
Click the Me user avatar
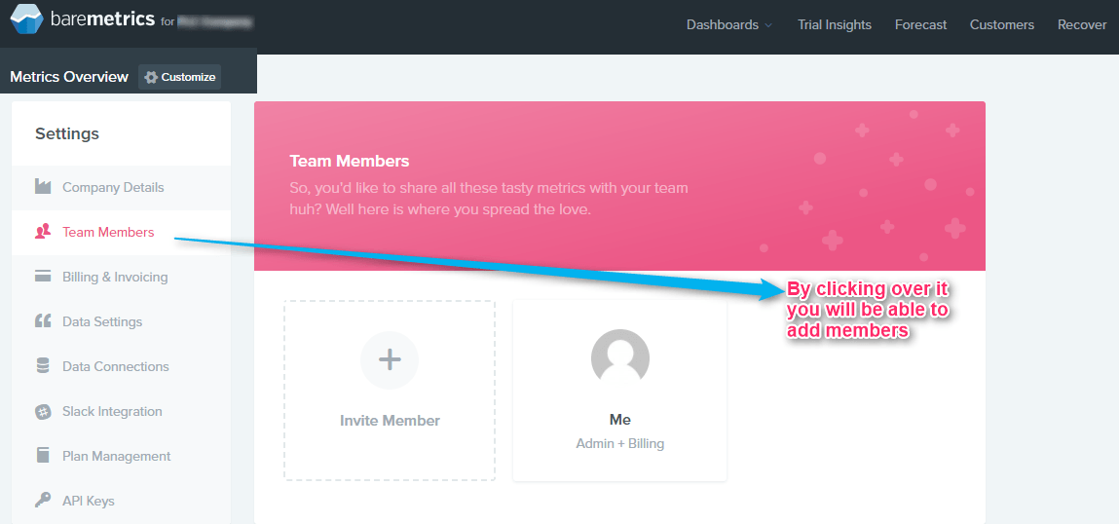(x=620, y=358)
